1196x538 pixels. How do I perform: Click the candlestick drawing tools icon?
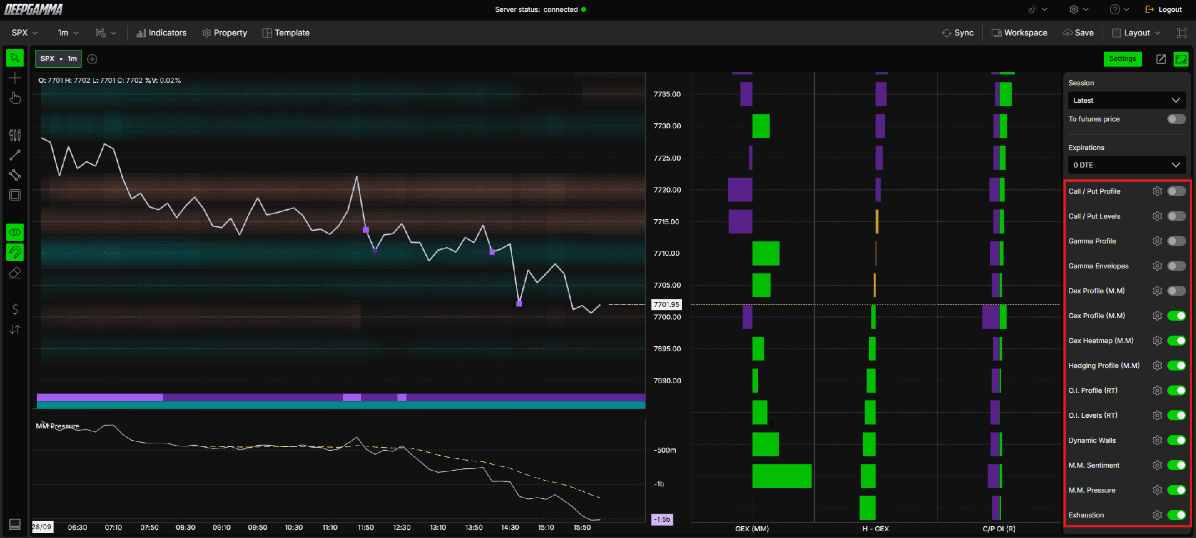click(15, 135)
